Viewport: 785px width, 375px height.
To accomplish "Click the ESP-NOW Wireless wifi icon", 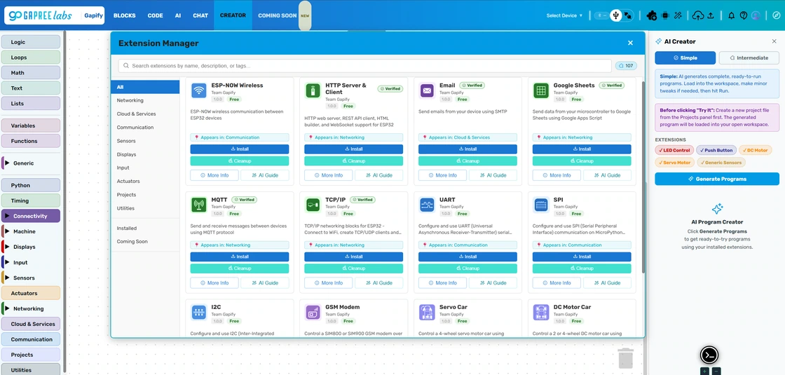I will (x=199, y=90).
